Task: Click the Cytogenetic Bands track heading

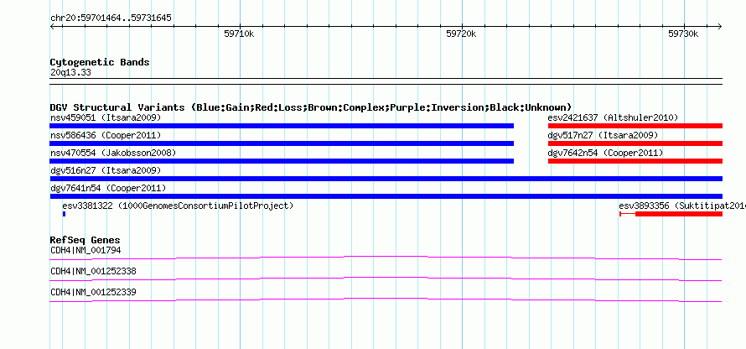Action: 100,62
